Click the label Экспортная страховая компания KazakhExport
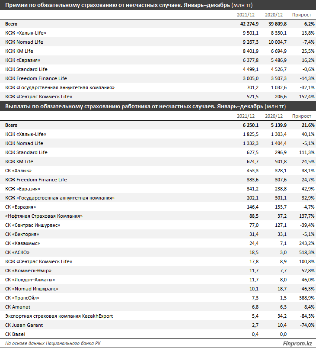Image resolution: width=316 pixels, height=348 pixels. (59, 316)
